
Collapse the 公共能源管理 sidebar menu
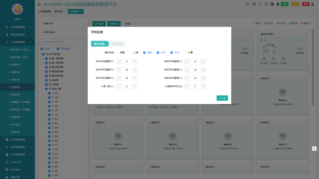pyautogui.click(x=17, y=42)
